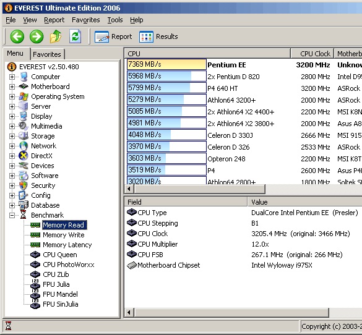Viewport: 362px width, 335px height.
Task: Select the Multimedia speaker icon
Action: pos(24,126)
